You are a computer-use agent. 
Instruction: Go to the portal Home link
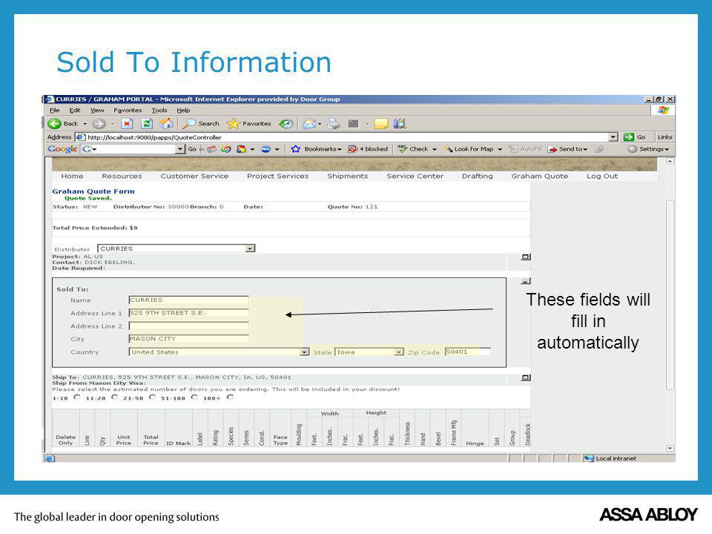point(72,176)
